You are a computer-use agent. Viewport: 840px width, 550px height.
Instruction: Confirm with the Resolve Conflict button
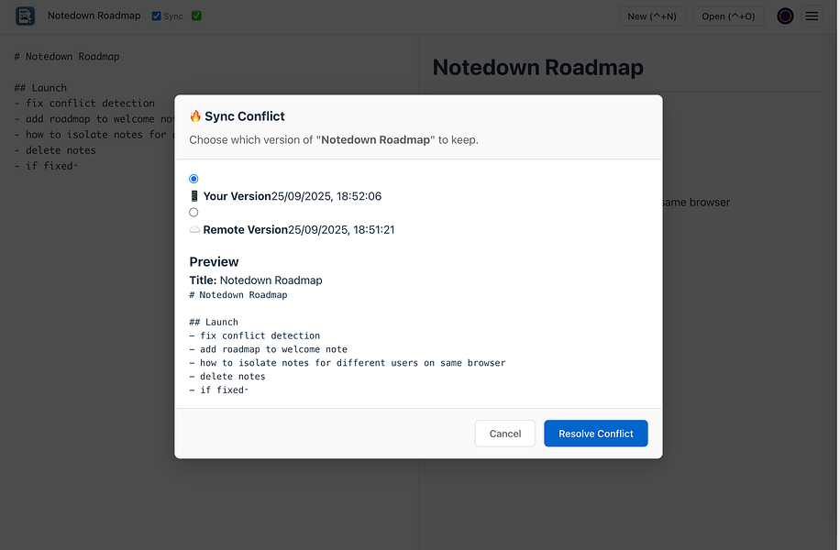point(595,433)
